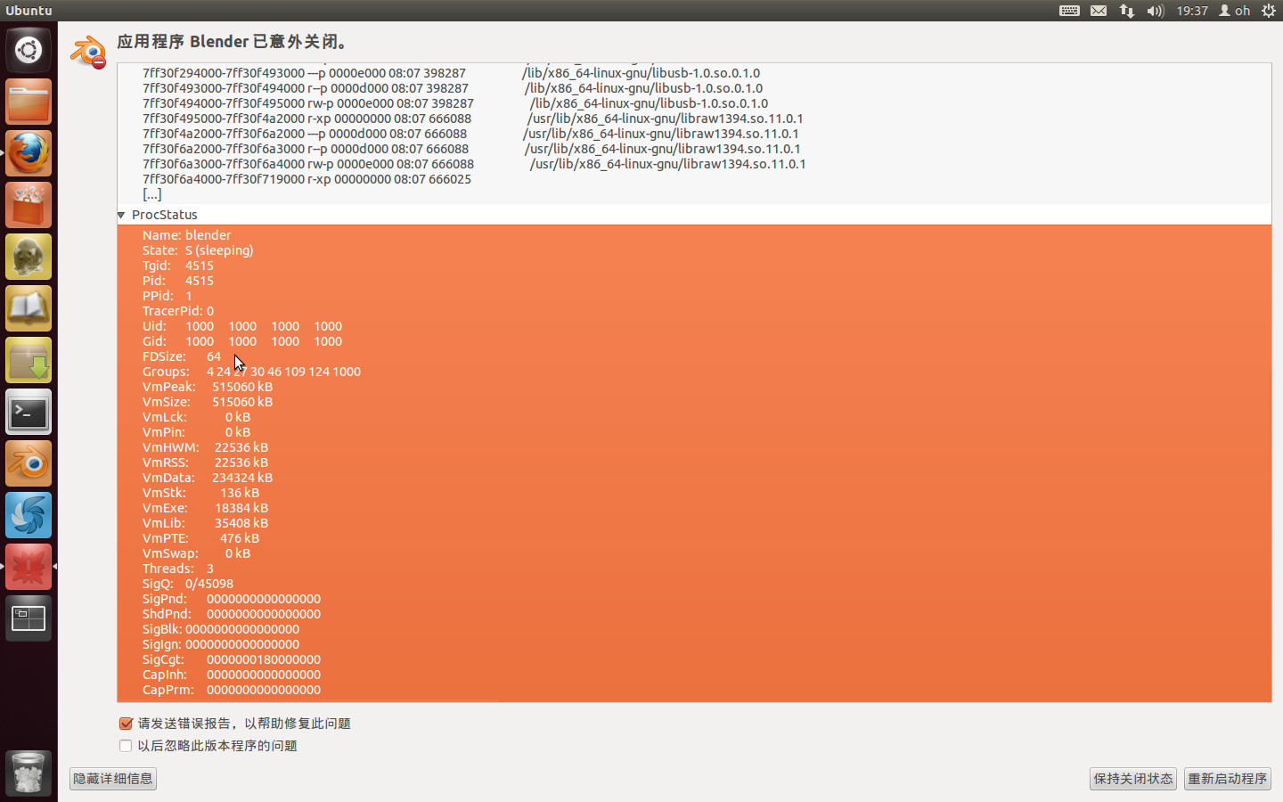This screenshot has width=1283, height=802.
Task: Click the '[...]' truncation line
Action: coord(152,194)
